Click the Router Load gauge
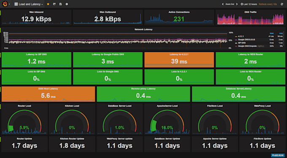287x158 pixels. [x=24, y=121]
